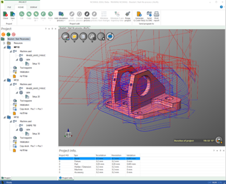Click the help question mark icon top right
226x184 pixels.
point(221,7)
